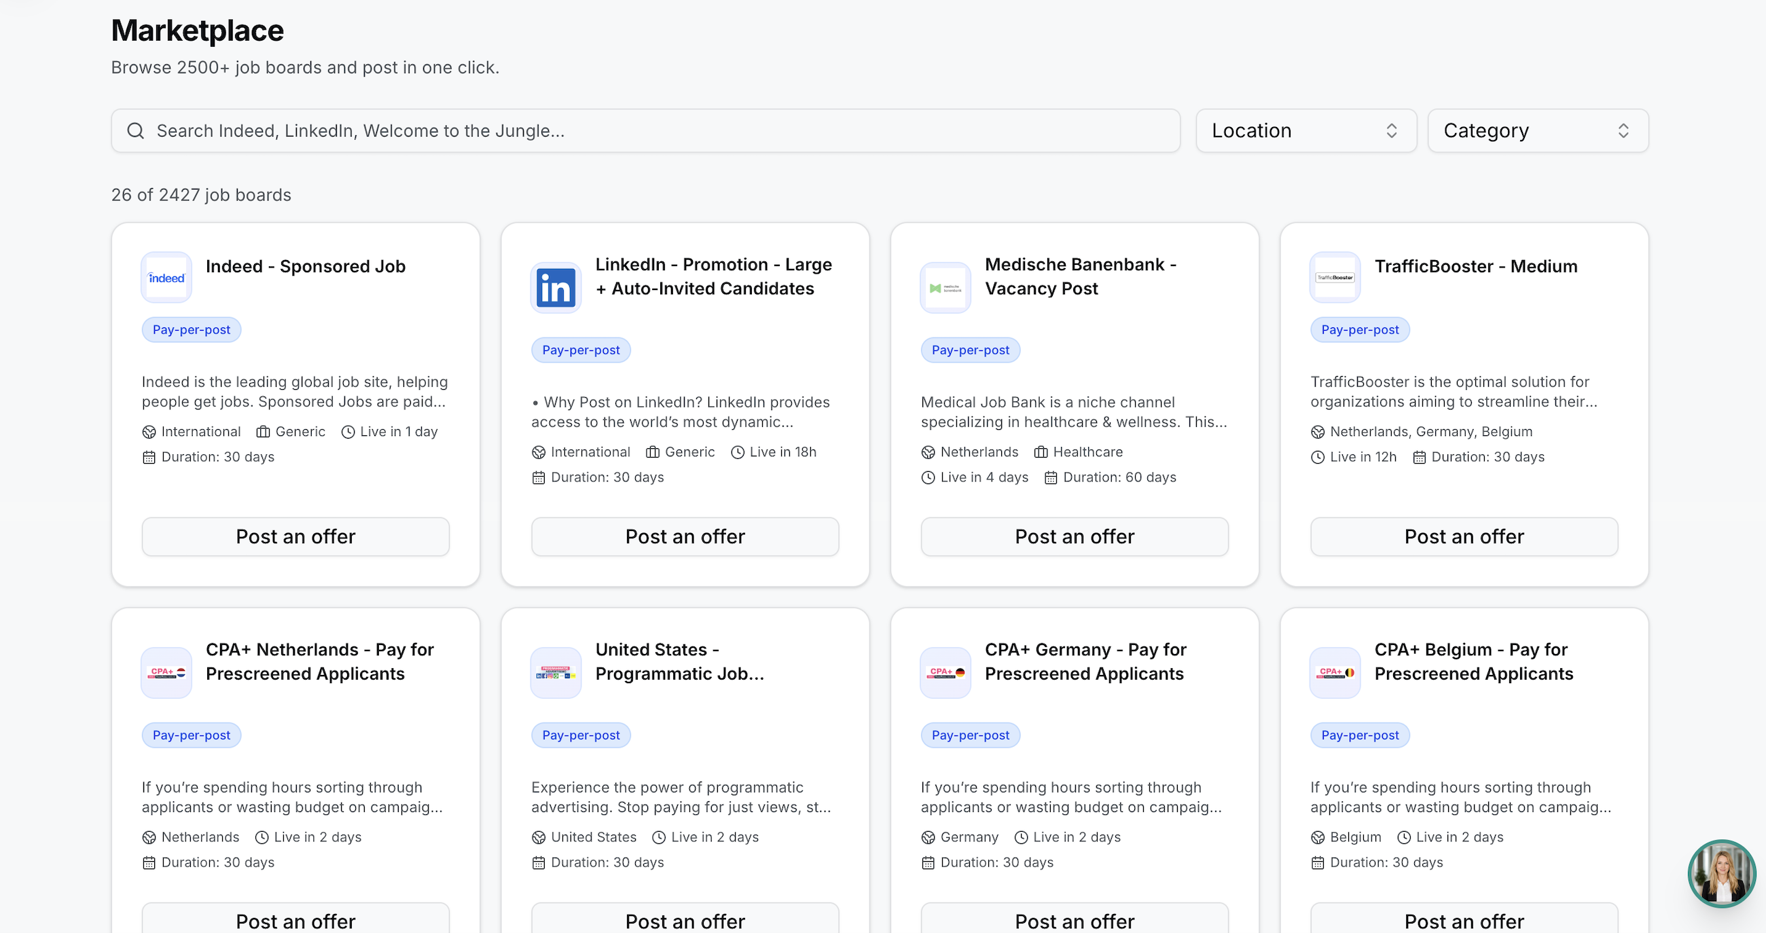The width and height of the screenshot is (1766, 933).
Task: Click briefcase icon beside Healthcare
Action: tap(1041, 452)
